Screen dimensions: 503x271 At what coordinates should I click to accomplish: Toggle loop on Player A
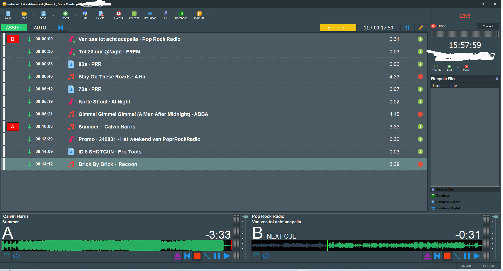(x=16, y=256)
